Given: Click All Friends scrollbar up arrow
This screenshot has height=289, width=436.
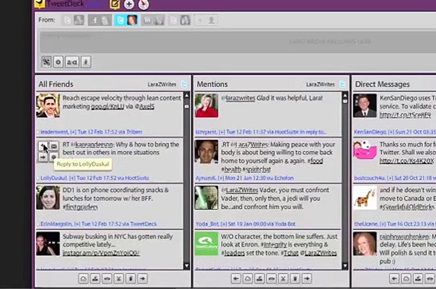Looking at the screenshot, I should 187,96.
